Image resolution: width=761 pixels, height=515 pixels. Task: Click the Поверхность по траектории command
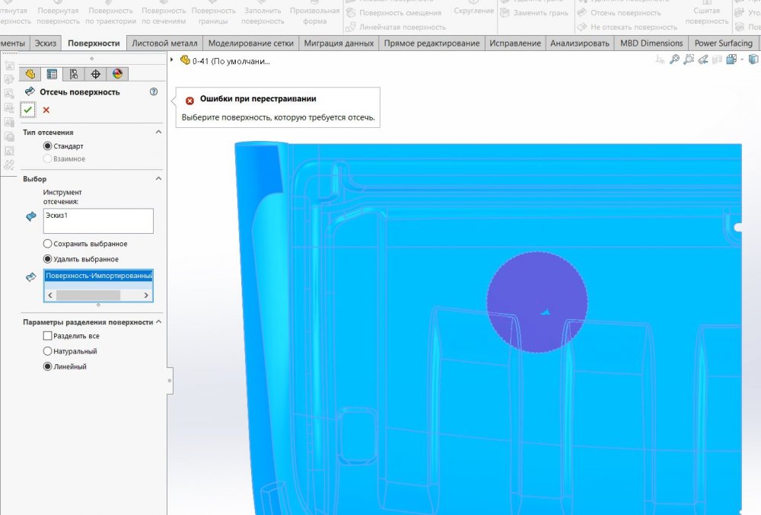[110, 15]
